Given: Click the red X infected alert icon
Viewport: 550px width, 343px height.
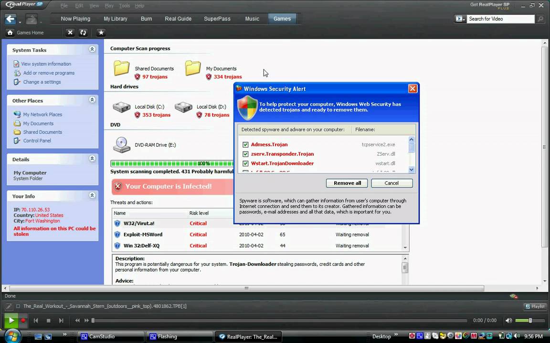Looking at the screenshot, I should coord(118,187).
